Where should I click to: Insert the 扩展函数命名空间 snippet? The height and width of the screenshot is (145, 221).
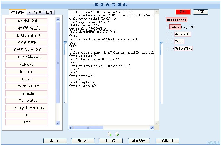pyautogui.click(x=26, y=50)
